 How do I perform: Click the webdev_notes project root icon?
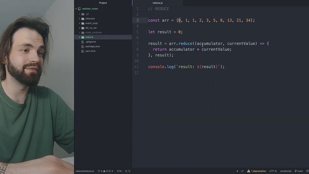(x=79, y=9)
